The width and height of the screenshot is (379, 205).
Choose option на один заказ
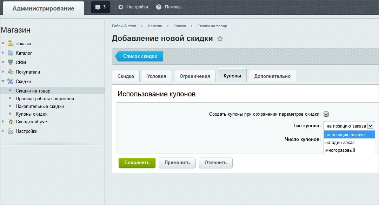pos(349,143)
